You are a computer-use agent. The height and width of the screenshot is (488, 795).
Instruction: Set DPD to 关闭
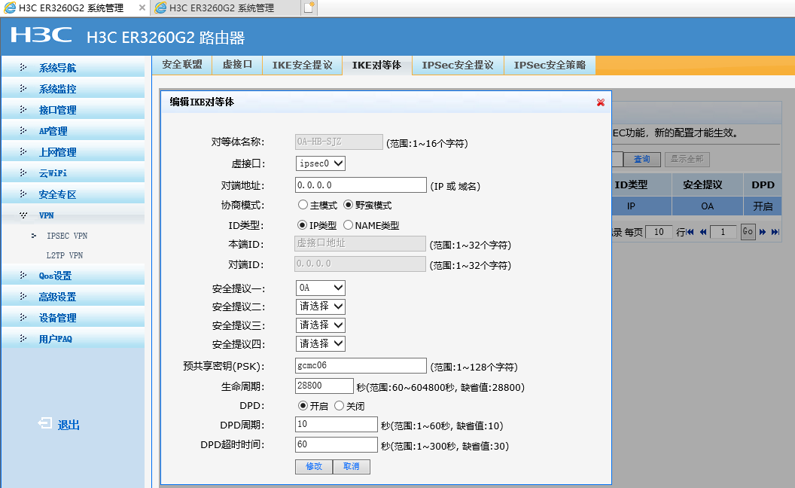(x=340, y=405)
